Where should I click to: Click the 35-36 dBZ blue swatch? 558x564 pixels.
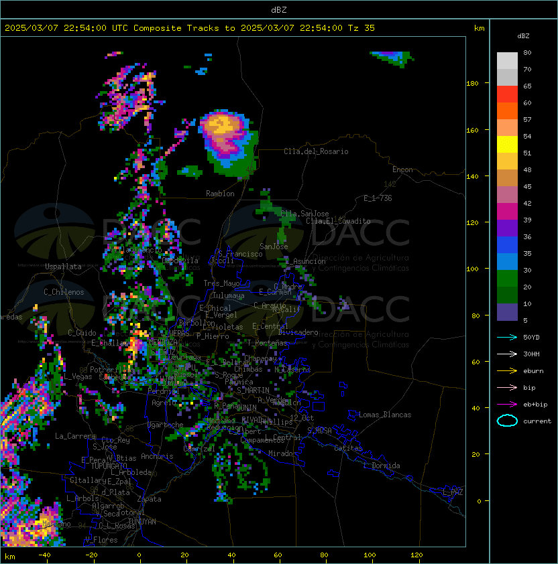pyautogui.click(x=507, y=245)
